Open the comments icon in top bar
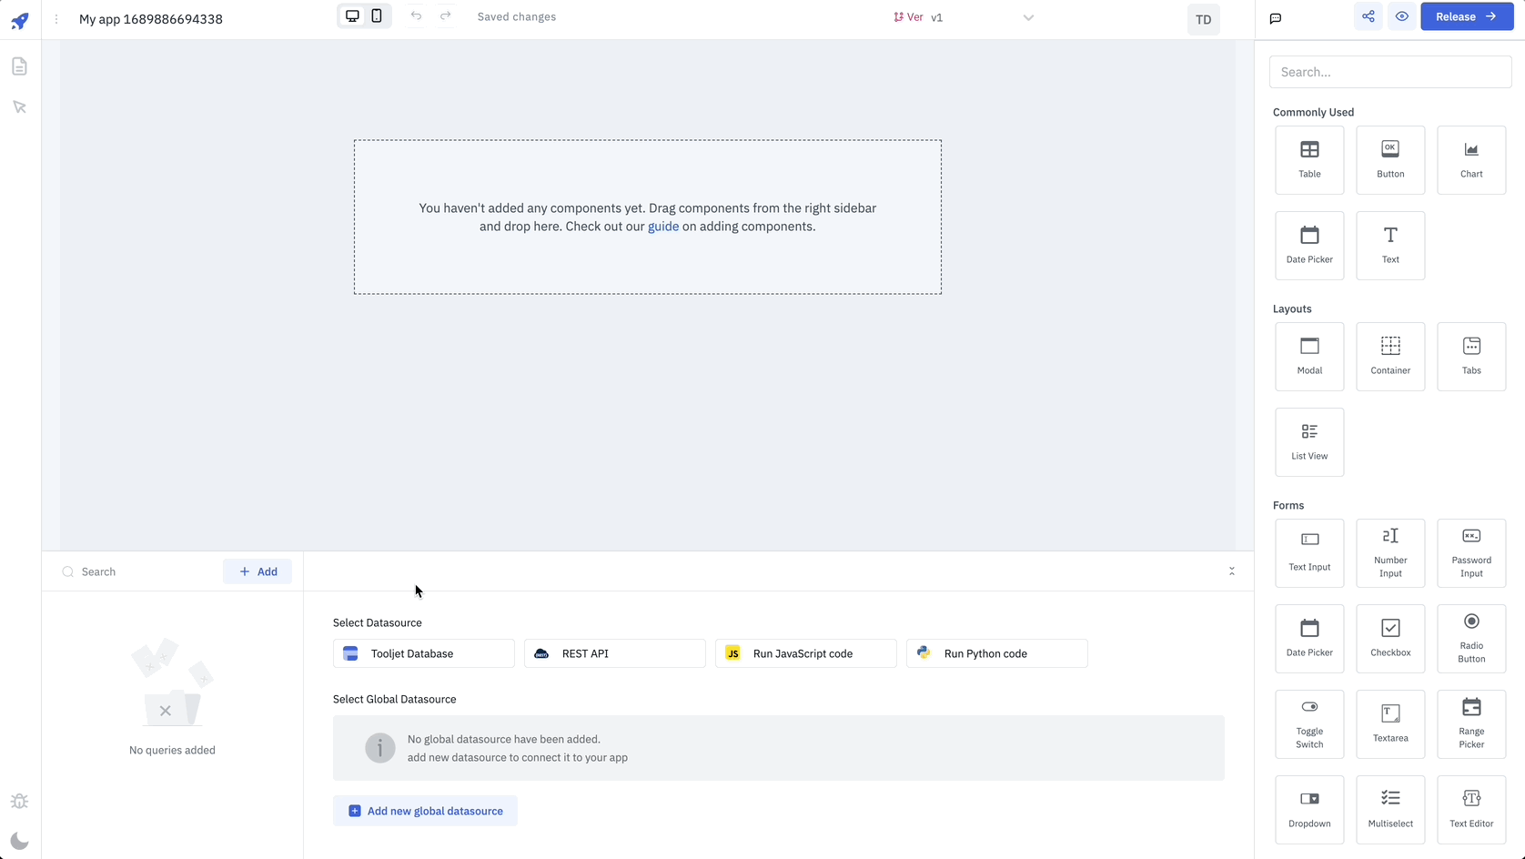Viewport: 1525px width, 859px height. (x=1276, y=18)
